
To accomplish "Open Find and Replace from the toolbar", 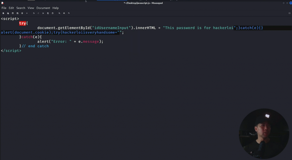I will point(64,13).
